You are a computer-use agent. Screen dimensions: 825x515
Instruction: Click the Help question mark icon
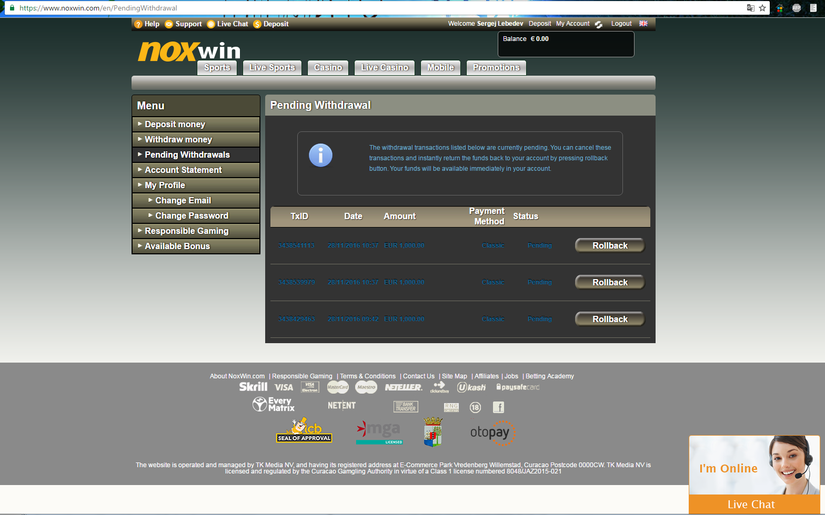pos(138,24)
